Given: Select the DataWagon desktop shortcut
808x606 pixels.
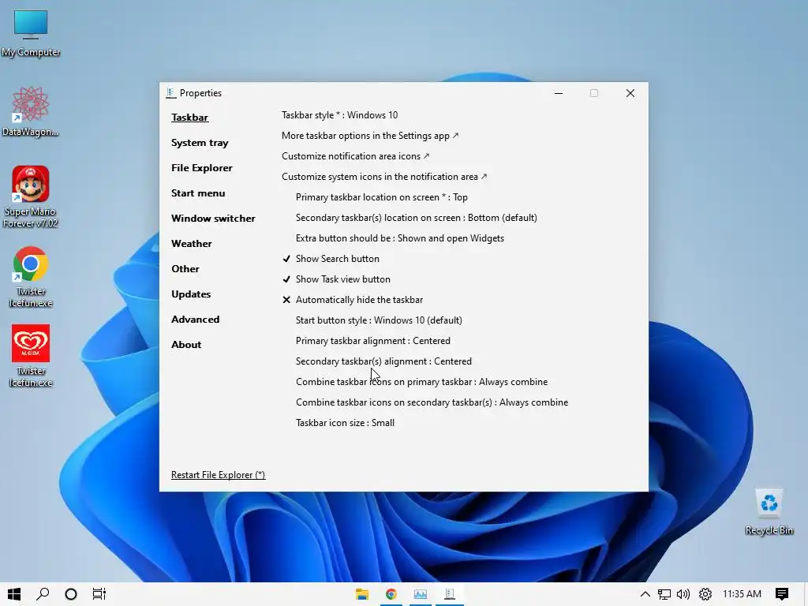Looking at the screenshot, I should click(x=31, y=112).
